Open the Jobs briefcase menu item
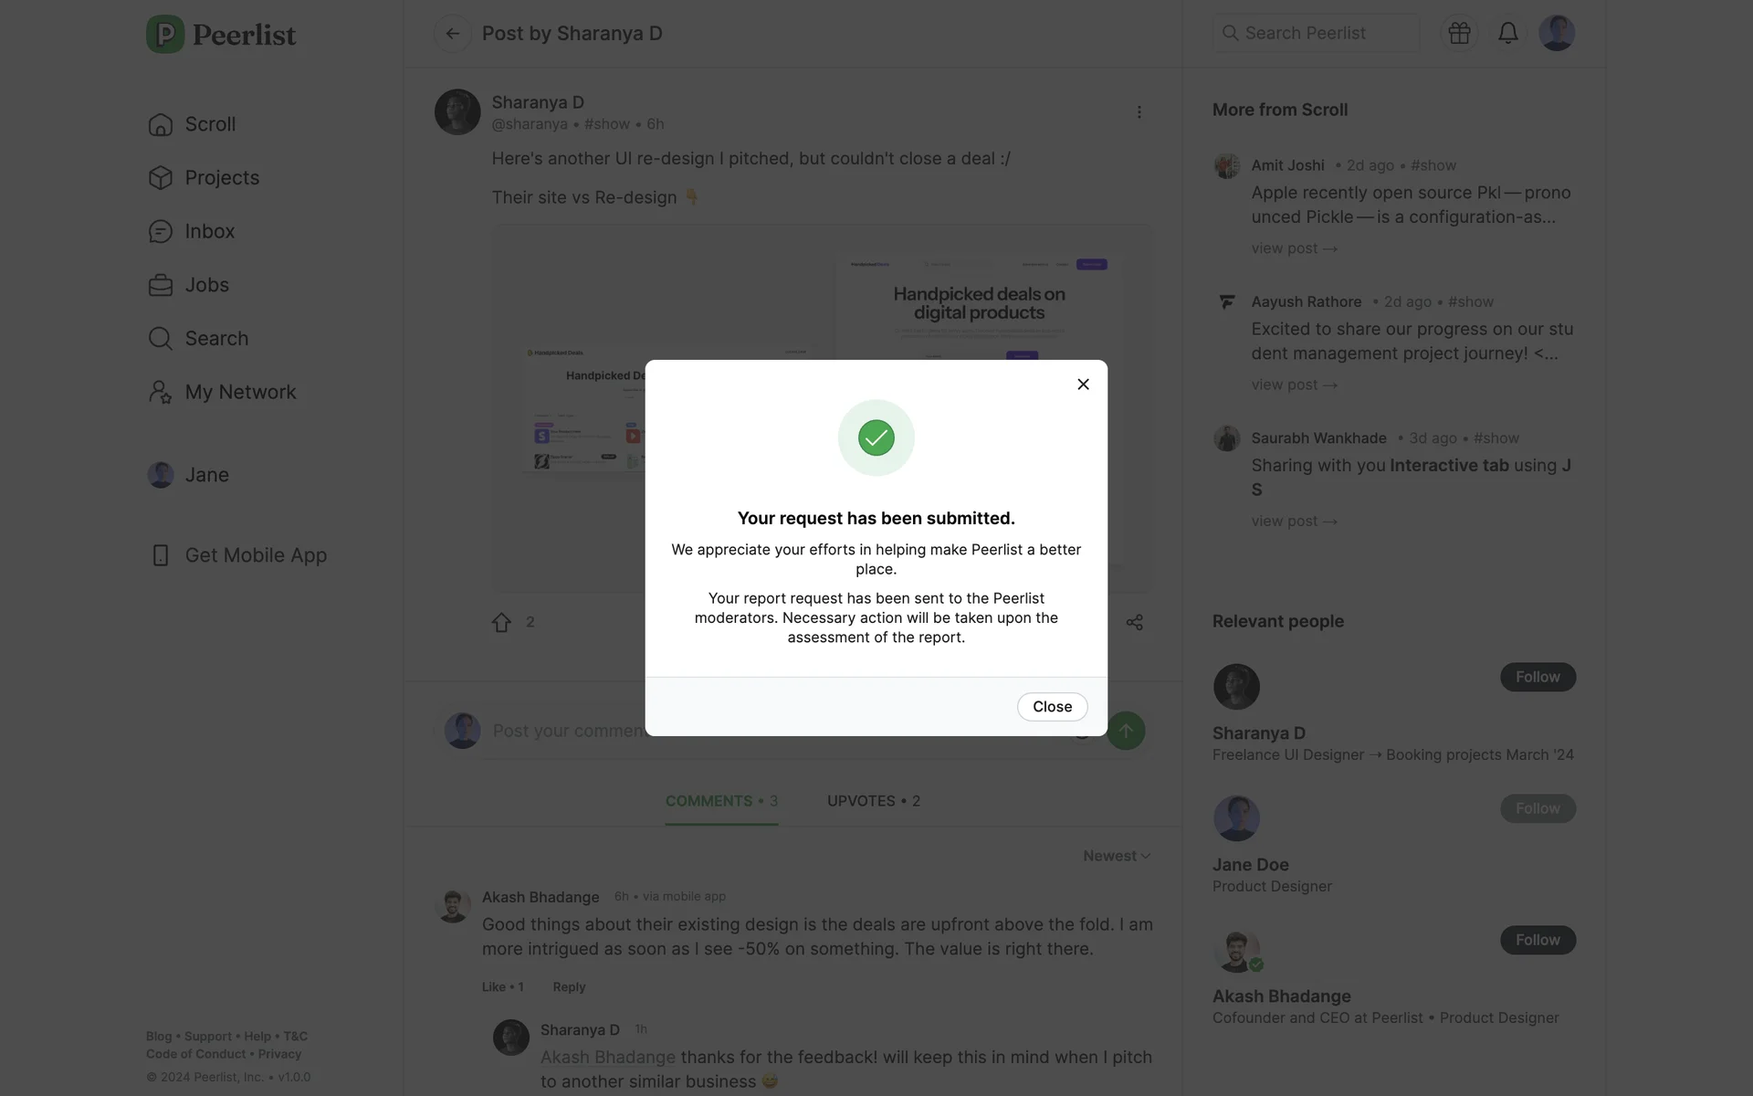The image size is (1753, 1096). (x=189, y=285)
